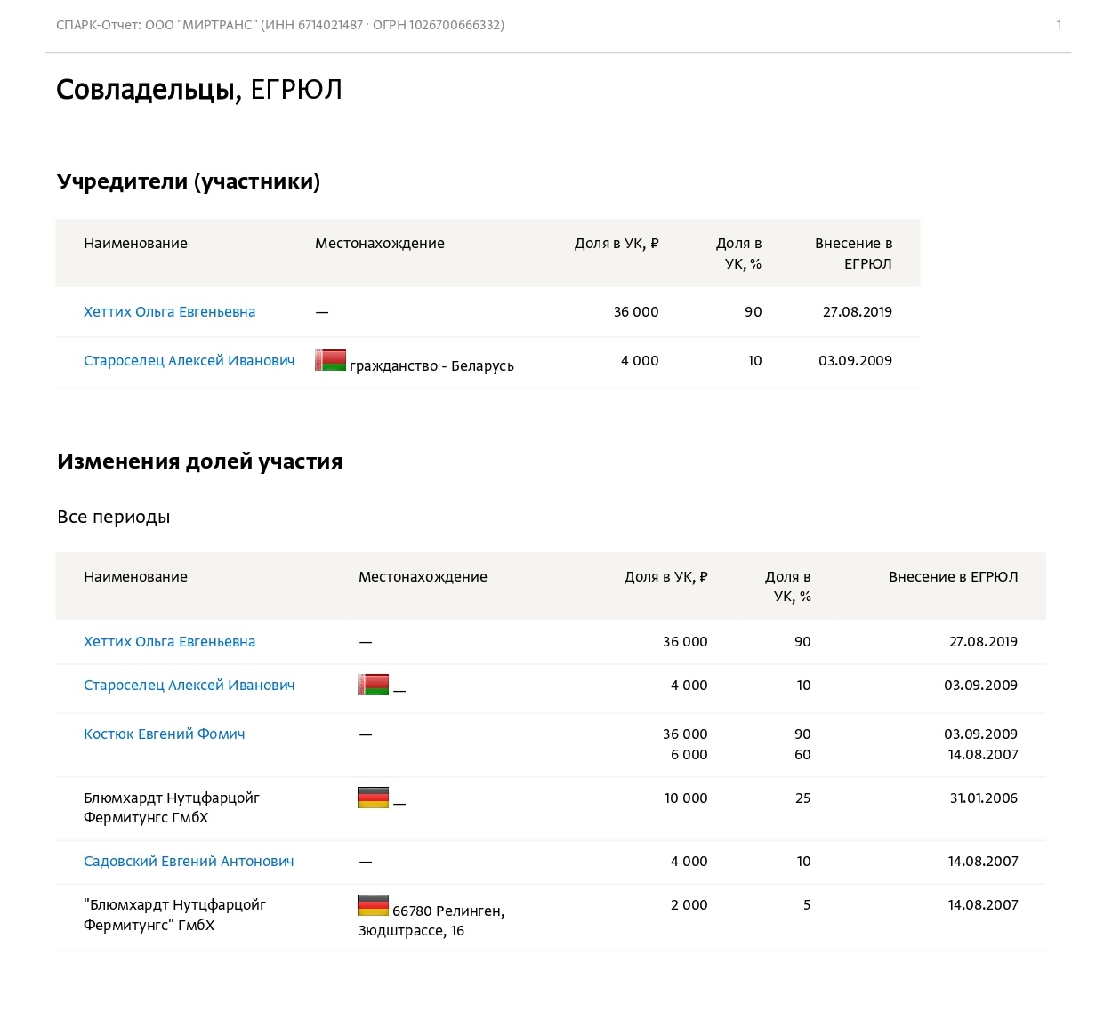Click the Belarus flag beside гражданство - Беларусь
The image size is (1104, 1011).
[x=330, y=360]
